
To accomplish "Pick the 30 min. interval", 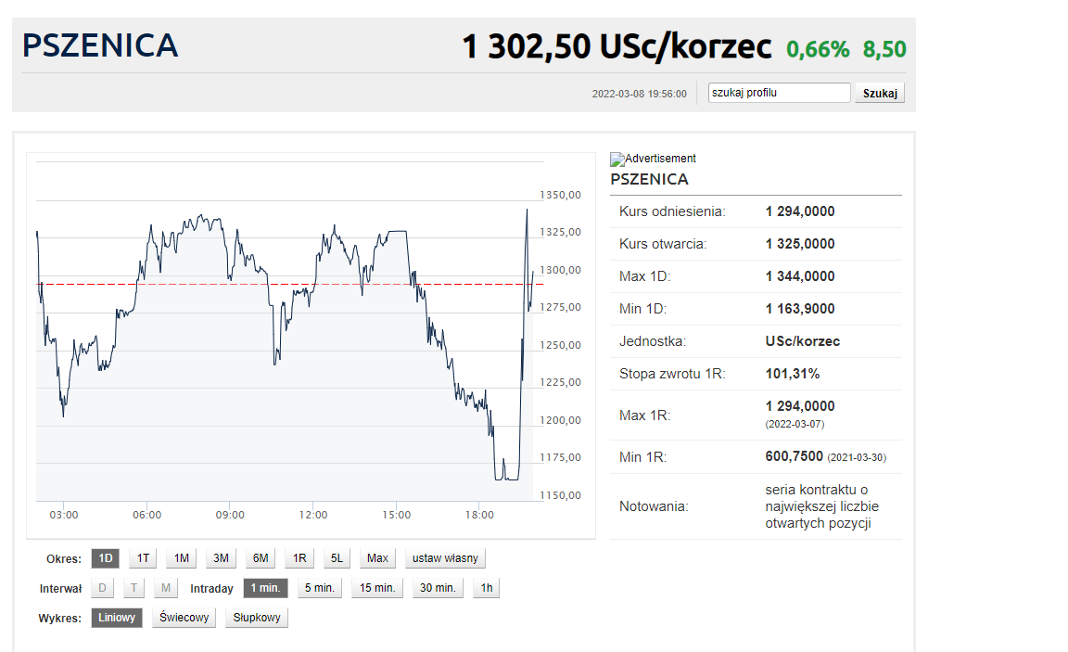I will tap(437, 588).
